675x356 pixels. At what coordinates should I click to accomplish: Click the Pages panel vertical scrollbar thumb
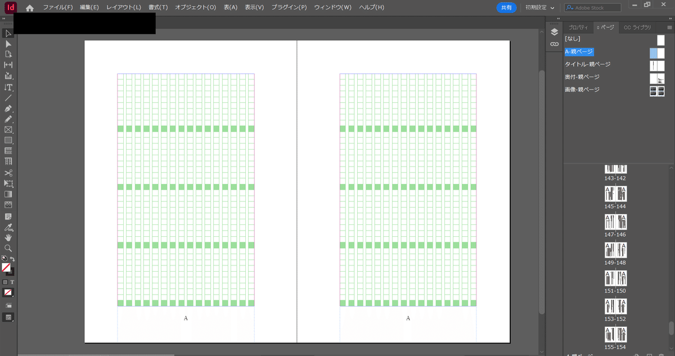[670, 328]
